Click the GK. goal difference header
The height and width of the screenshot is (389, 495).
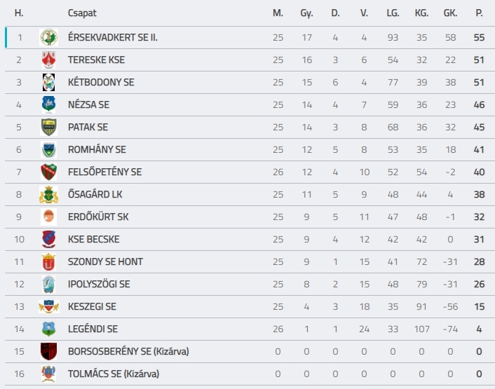click(451, 13)
